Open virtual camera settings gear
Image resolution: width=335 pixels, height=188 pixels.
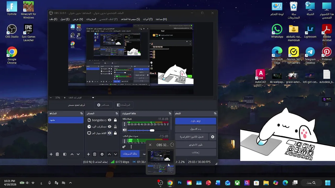click(213, 137)
